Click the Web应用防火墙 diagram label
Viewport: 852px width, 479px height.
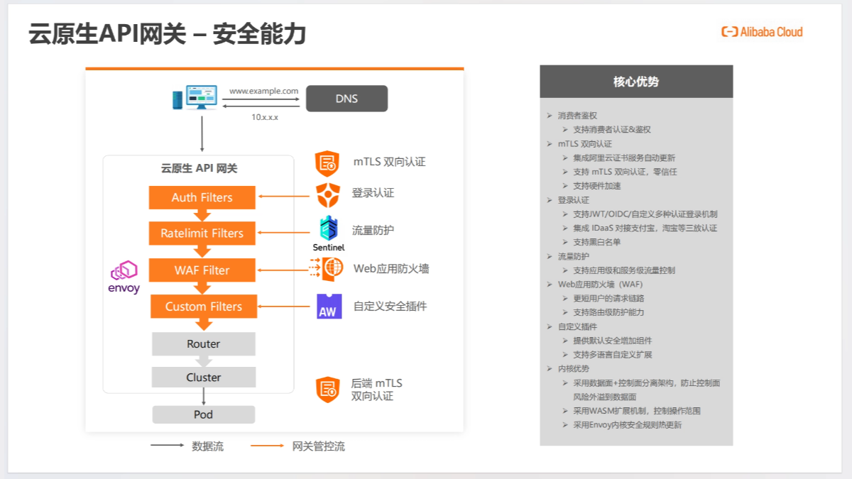click(390, 268)
